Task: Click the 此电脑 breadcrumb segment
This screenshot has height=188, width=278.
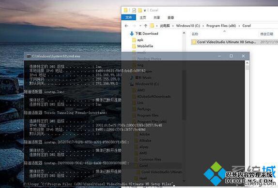Action: (165, 26)
